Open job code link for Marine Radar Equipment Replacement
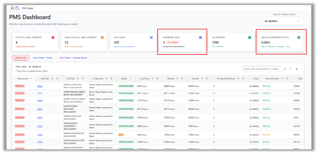 point(40,109)
